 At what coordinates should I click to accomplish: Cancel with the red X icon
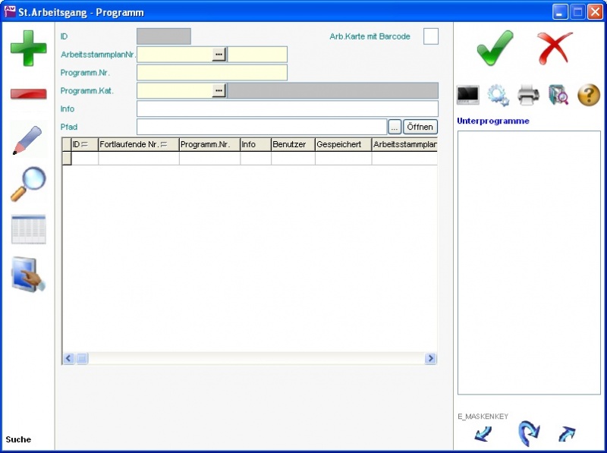click(555, 48)
